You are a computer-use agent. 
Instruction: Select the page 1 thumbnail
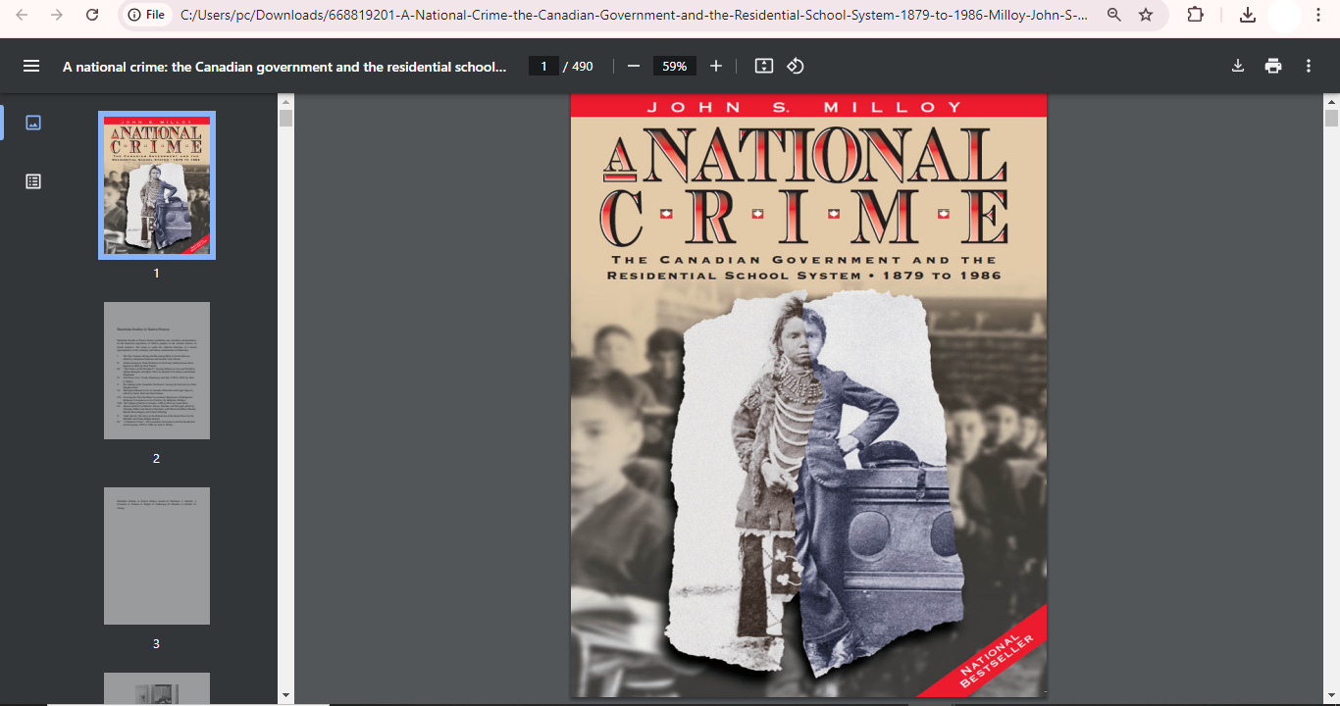coord(157,185)
